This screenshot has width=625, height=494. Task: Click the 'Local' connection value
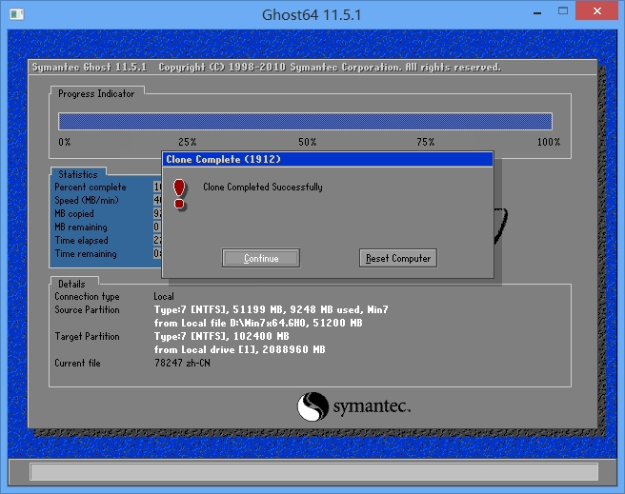164,297
